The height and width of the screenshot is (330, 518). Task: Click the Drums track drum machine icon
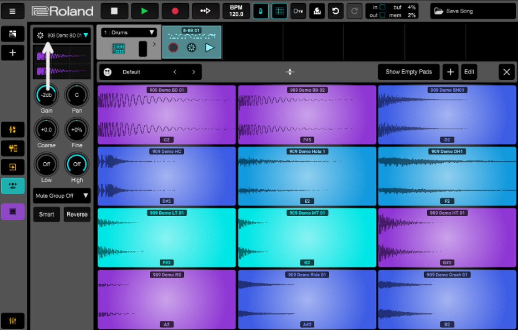119,49
